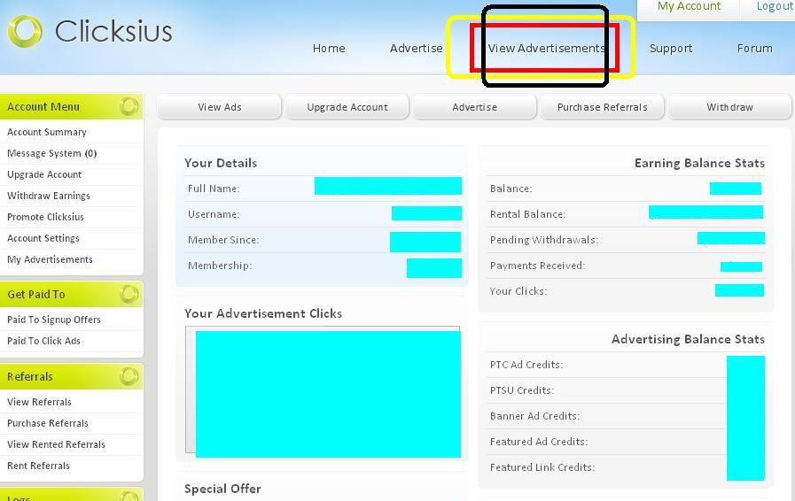Viewport: 795px width, 501px height.
Task: Click the Full Name label
Action: point(214,189)
